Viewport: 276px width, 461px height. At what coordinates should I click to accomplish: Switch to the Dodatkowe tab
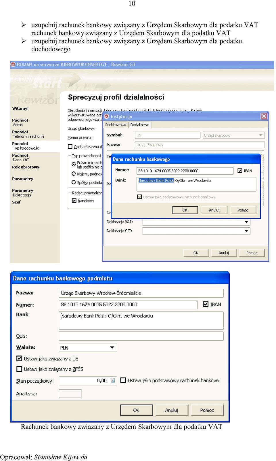point(140,125)
